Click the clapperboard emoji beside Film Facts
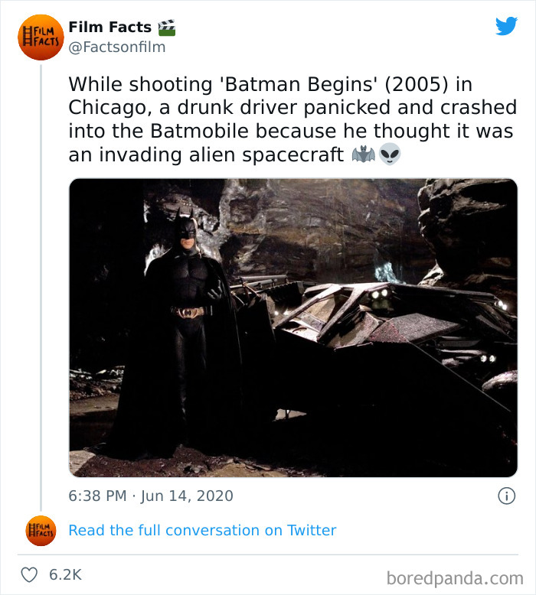The image size is (536, 595). 167,28
